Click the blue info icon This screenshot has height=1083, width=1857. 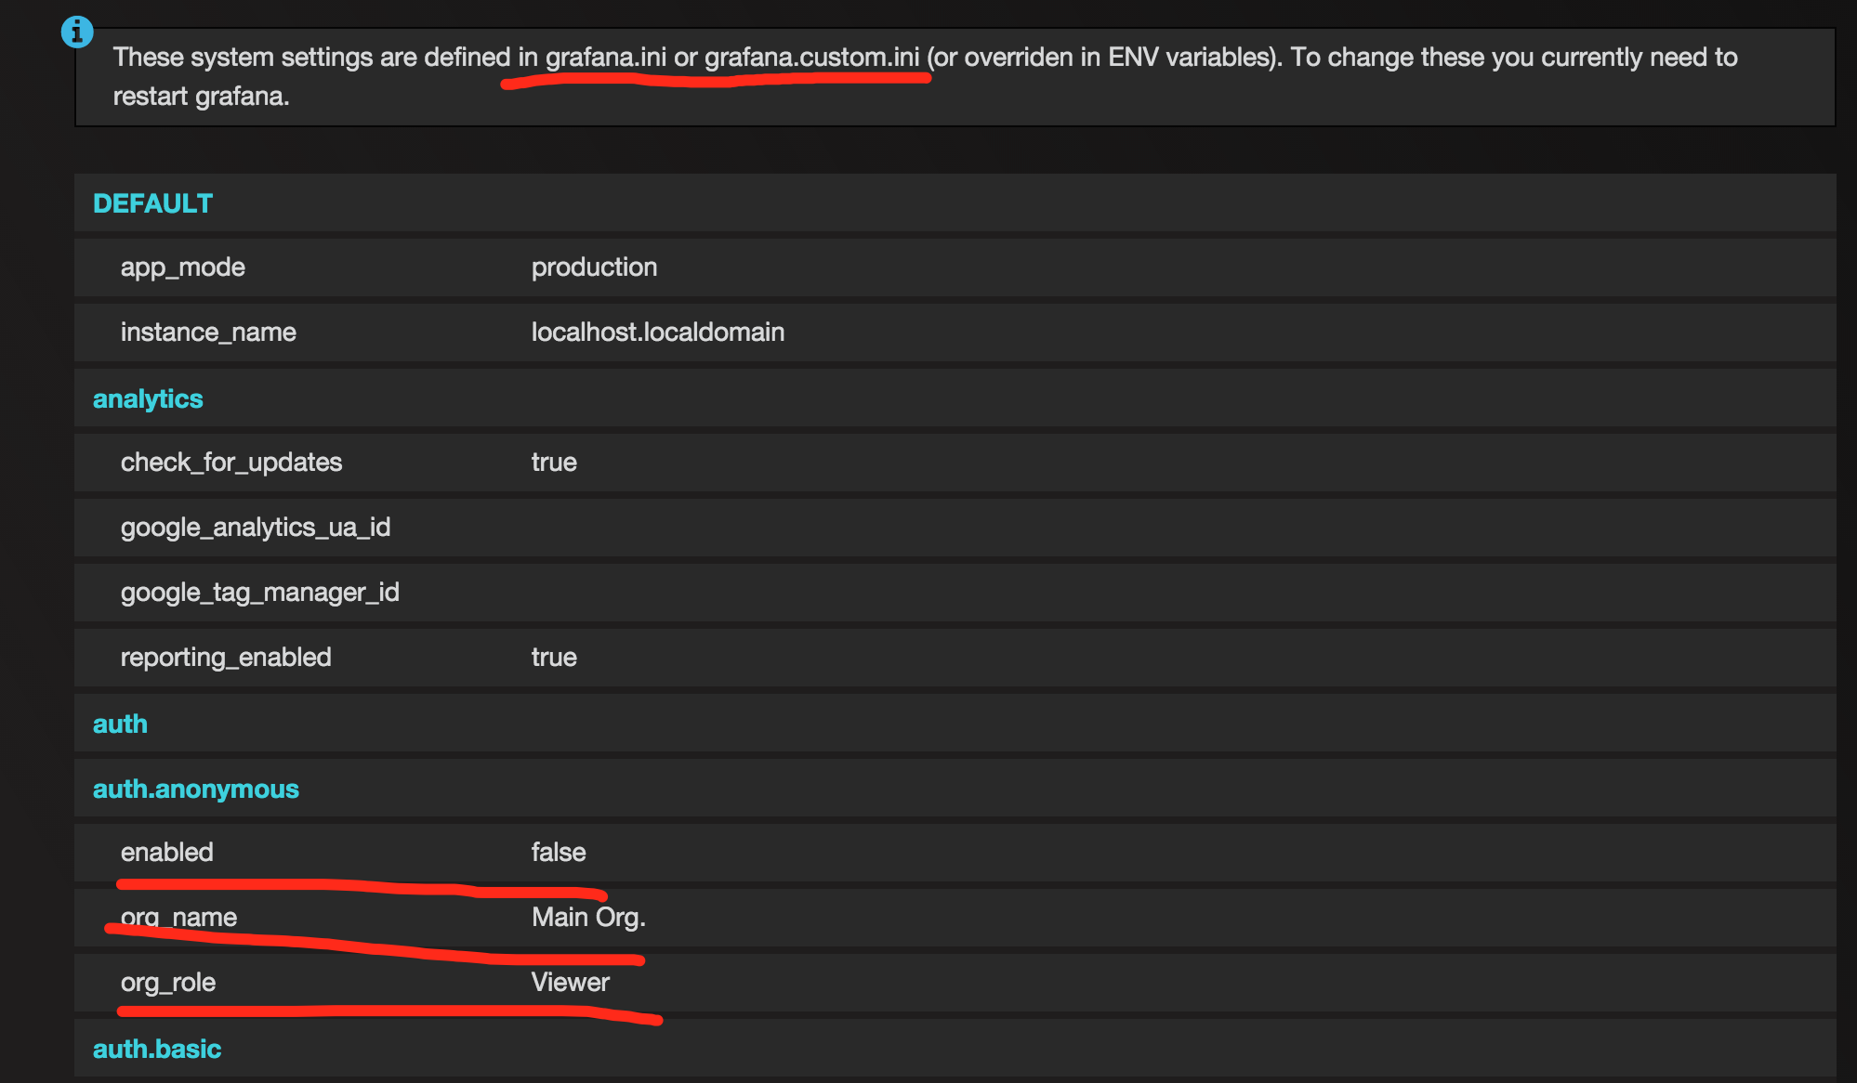(x=77, y=33)
